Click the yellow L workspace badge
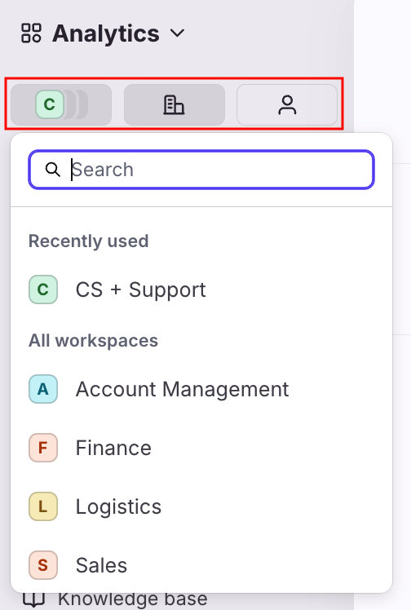411x610 pixels. point(43,506)
